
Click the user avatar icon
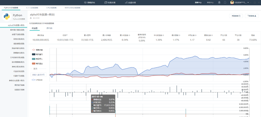tap(232, 2)
